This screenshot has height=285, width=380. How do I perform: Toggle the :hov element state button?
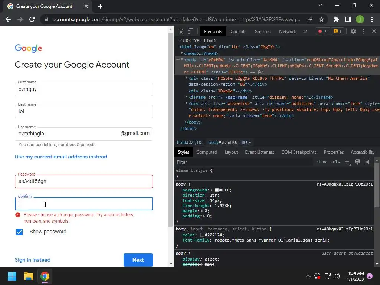pos(322,162)
